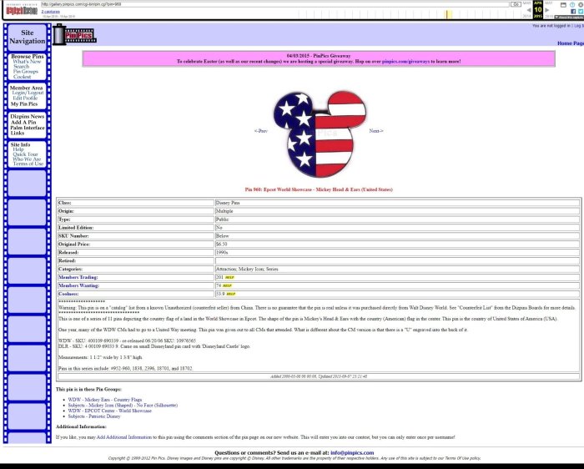The image size is (584, 469).
Task: Open Quick Tour in sidebar
Action: (x=25, y=154)
